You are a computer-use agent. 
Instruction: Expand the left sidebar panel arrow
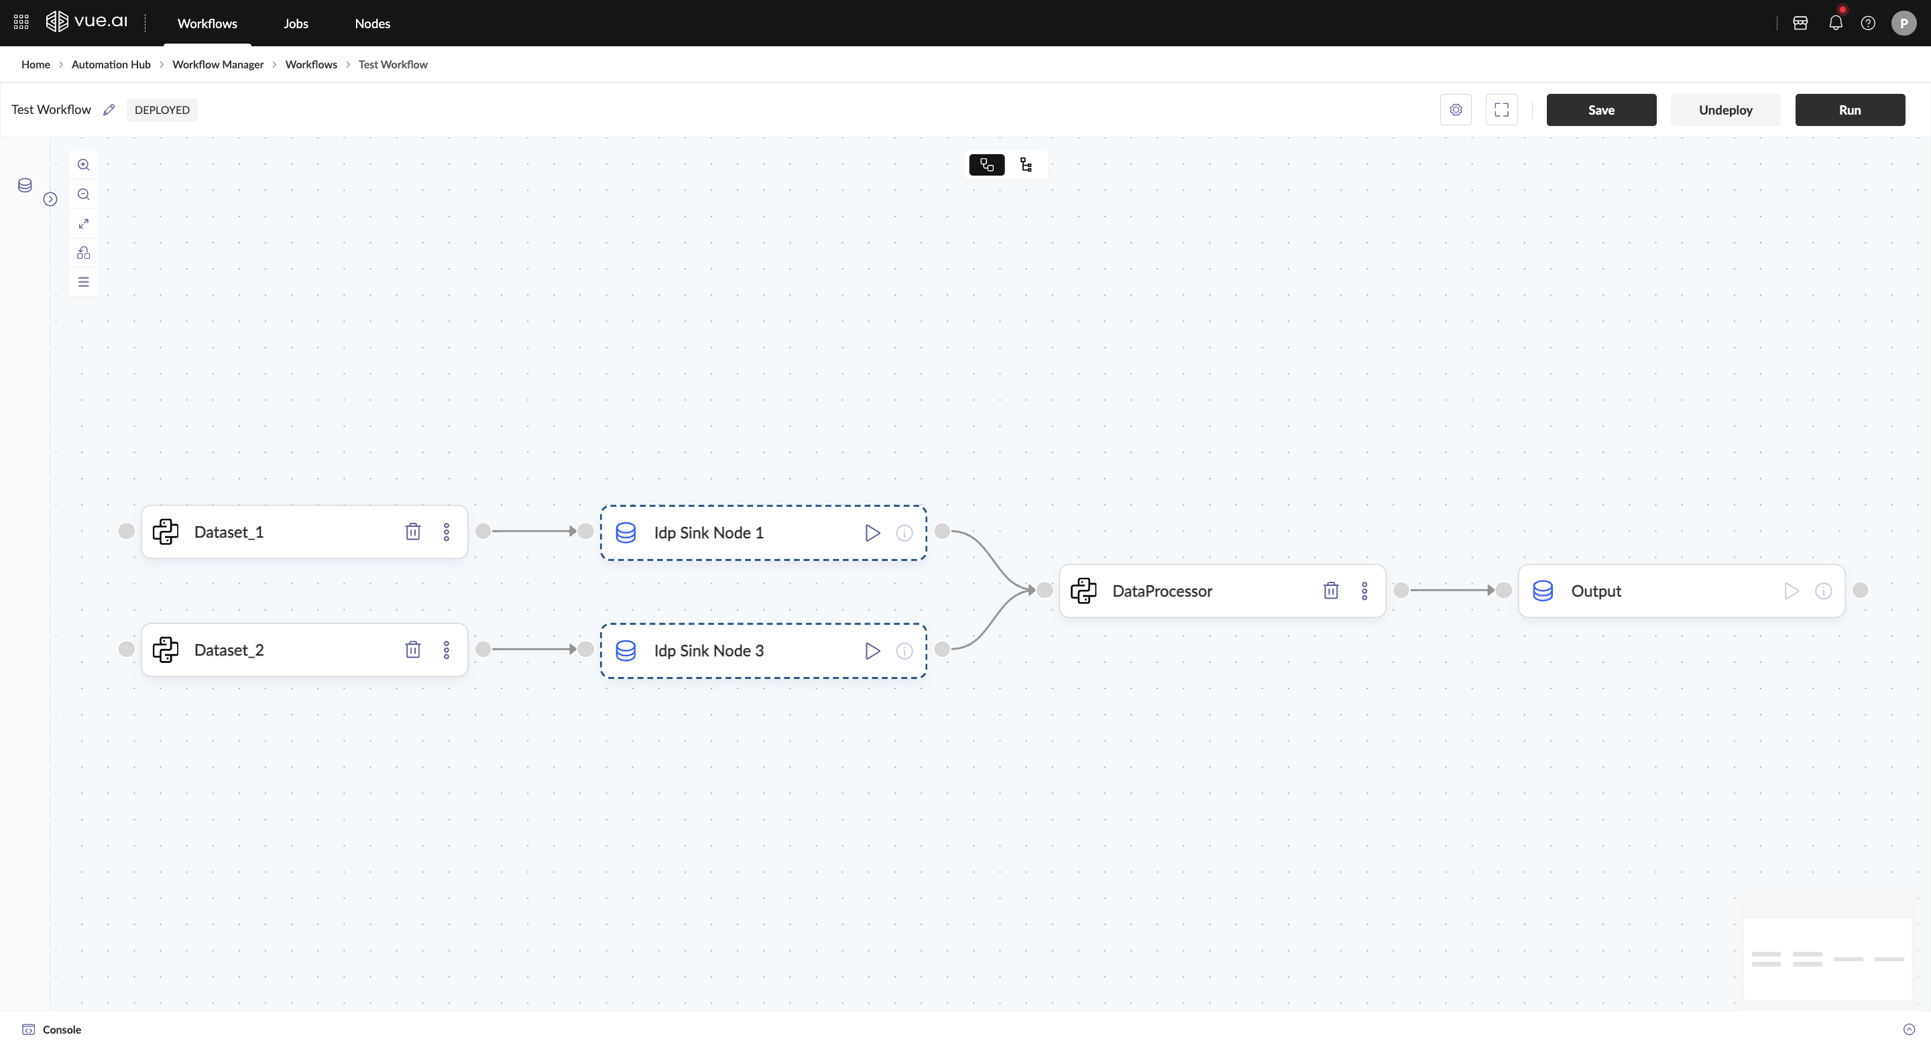(x=50, y=199)
